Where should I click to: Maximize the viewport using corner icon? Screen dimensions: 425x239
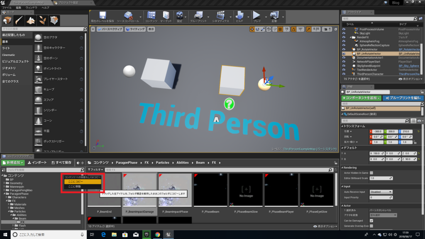(335, 29)
